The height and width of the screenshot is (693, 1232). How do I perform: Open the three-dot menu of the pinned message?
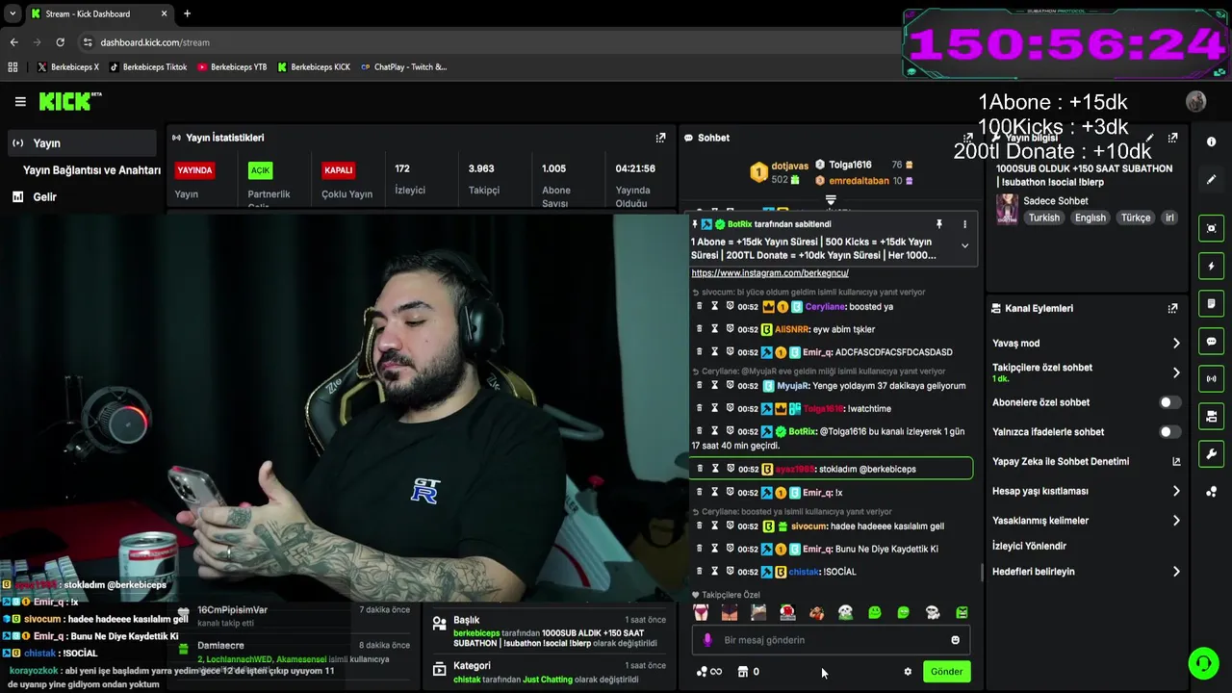point(964,224)
